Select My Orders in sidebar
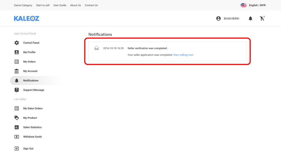 point(29,62)
